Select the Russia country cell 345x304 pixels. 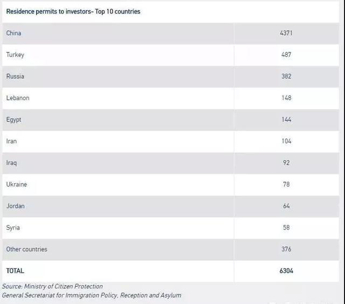click(15, 76)
